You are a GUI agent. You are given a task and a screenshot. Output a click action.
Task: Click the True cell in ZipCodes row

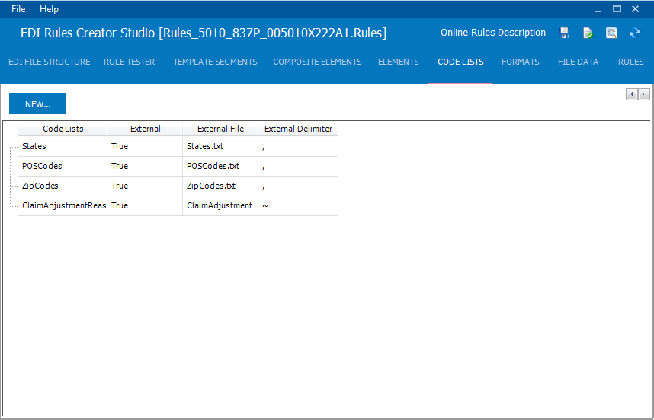[x=145, y=186]
